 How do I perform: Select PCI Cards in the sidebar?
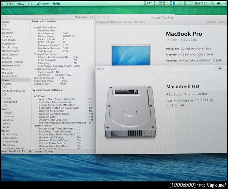tap(8, 73)
